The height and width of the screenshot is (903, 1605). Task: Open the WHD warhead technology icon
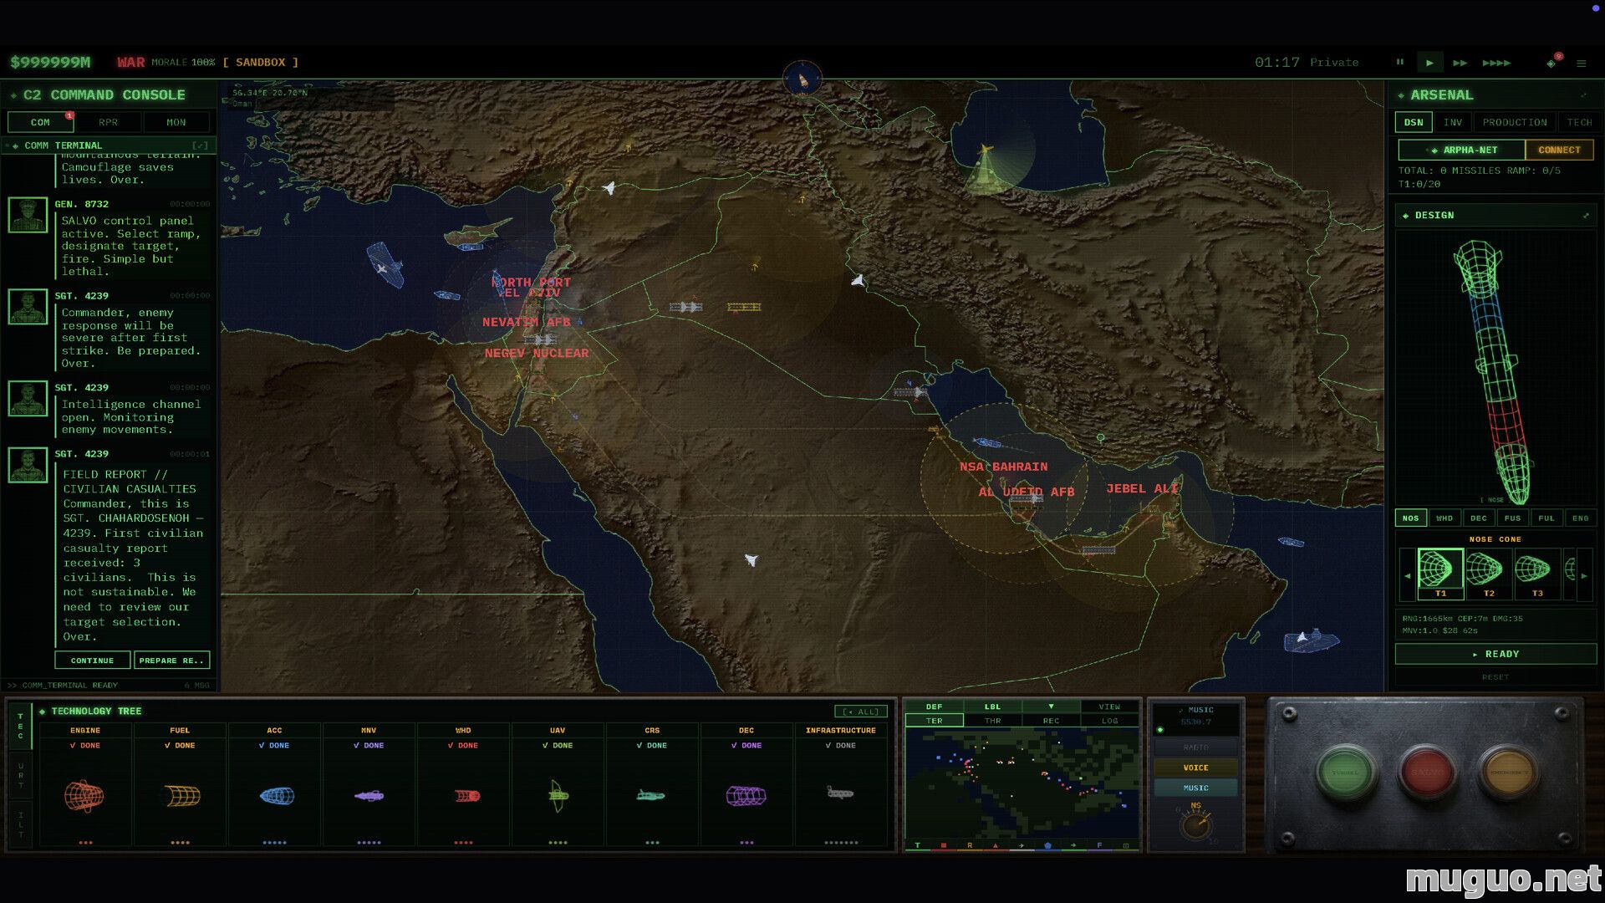[x=466, y=796]
